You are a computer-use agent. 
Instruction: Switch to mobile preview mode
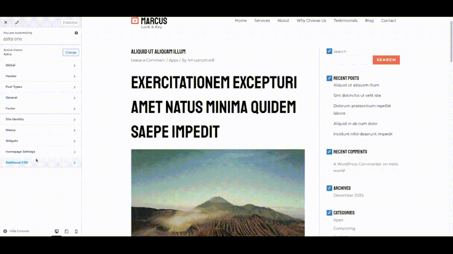point(76,231)
